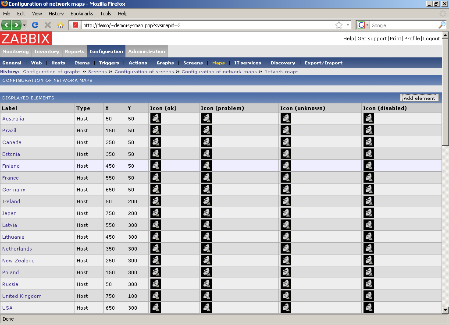
Task: Open the Netherlands element link
Action: (17, 249)
